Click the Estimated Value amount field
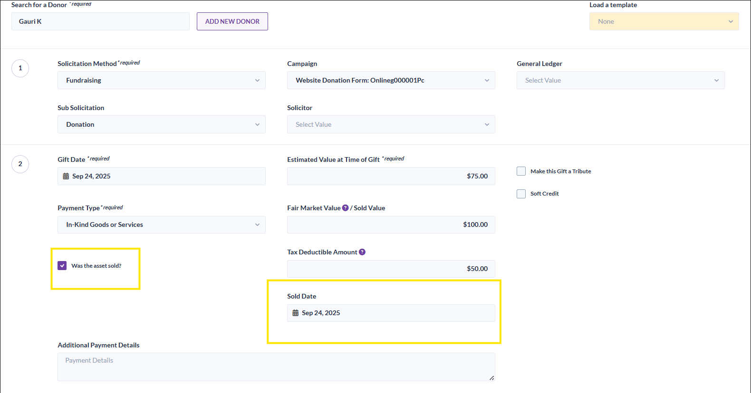The width and height of the screenshot is (751, 393). tap(391, 176)
